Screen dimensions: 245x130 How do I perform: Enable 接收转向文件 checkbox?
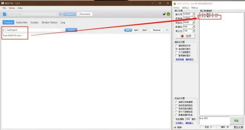coord(177,45)
